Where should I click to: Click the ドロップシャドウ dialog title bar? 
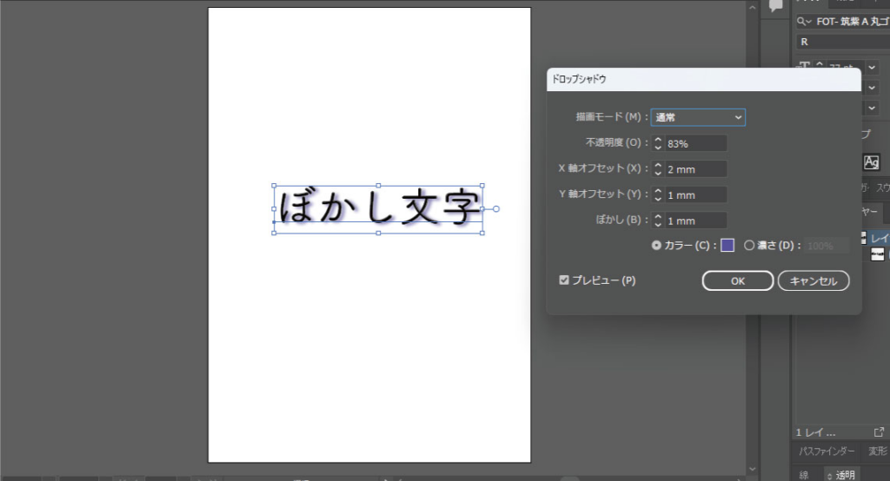704,79
